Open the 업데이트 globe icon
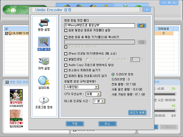This screenshot has height=137, width=183. (x=44, y=80)
